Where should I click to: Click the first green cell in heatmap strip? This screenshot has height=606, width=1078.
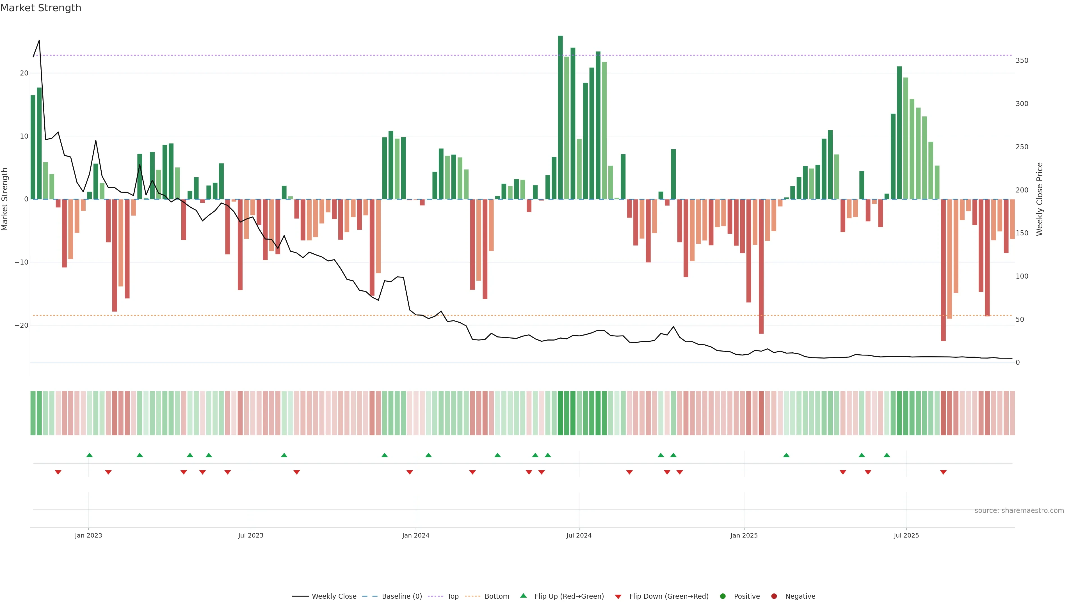point(33,413)
